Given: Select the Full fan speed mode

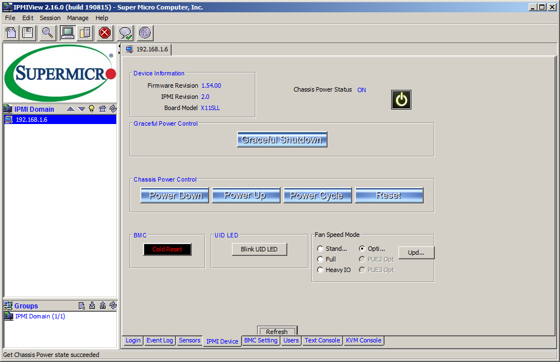Looking at the screenshot, I should pyautogui.click(x=320, y=259).
